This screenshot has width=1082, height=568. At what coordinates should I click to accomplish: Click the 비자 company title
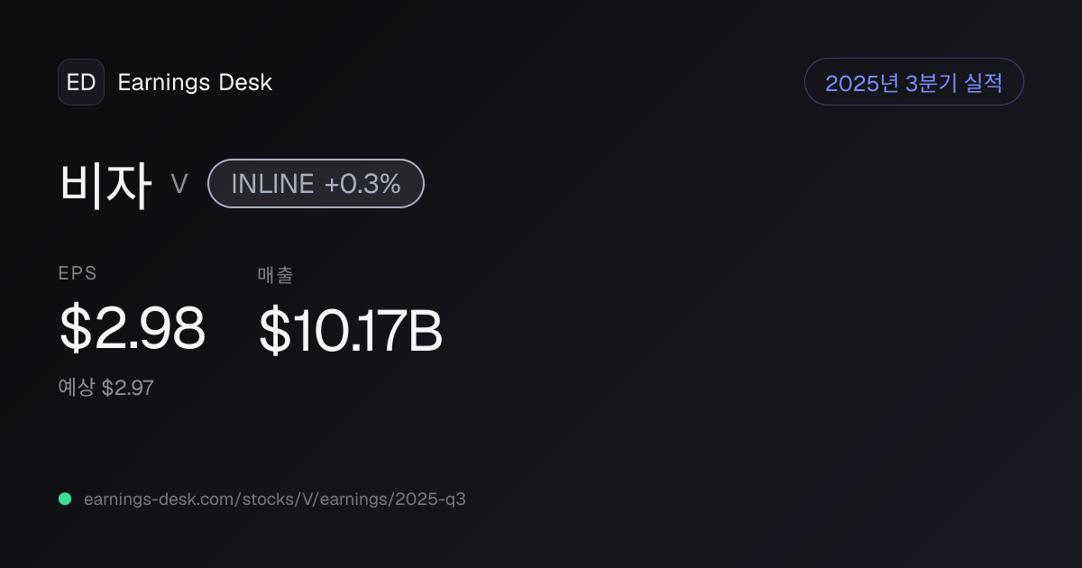[x=105, y=184]
